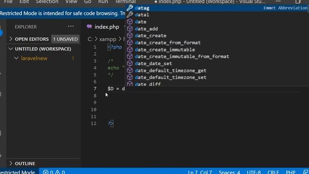Click the PHP elephant icon on index.php tab
Viewport: 309px width, 174px height.
tap(89, 27)
